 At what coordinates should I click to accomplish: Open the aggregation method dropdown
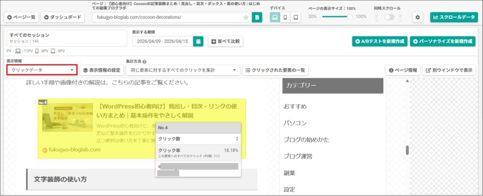point(183,70)
